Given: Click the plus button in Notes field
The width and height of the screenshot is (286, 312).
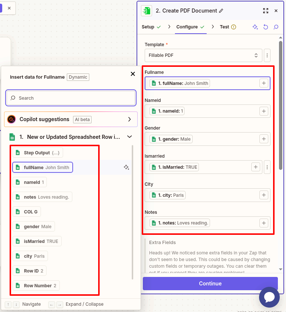Looking at the screenshot, I should (x=264, y=223).
